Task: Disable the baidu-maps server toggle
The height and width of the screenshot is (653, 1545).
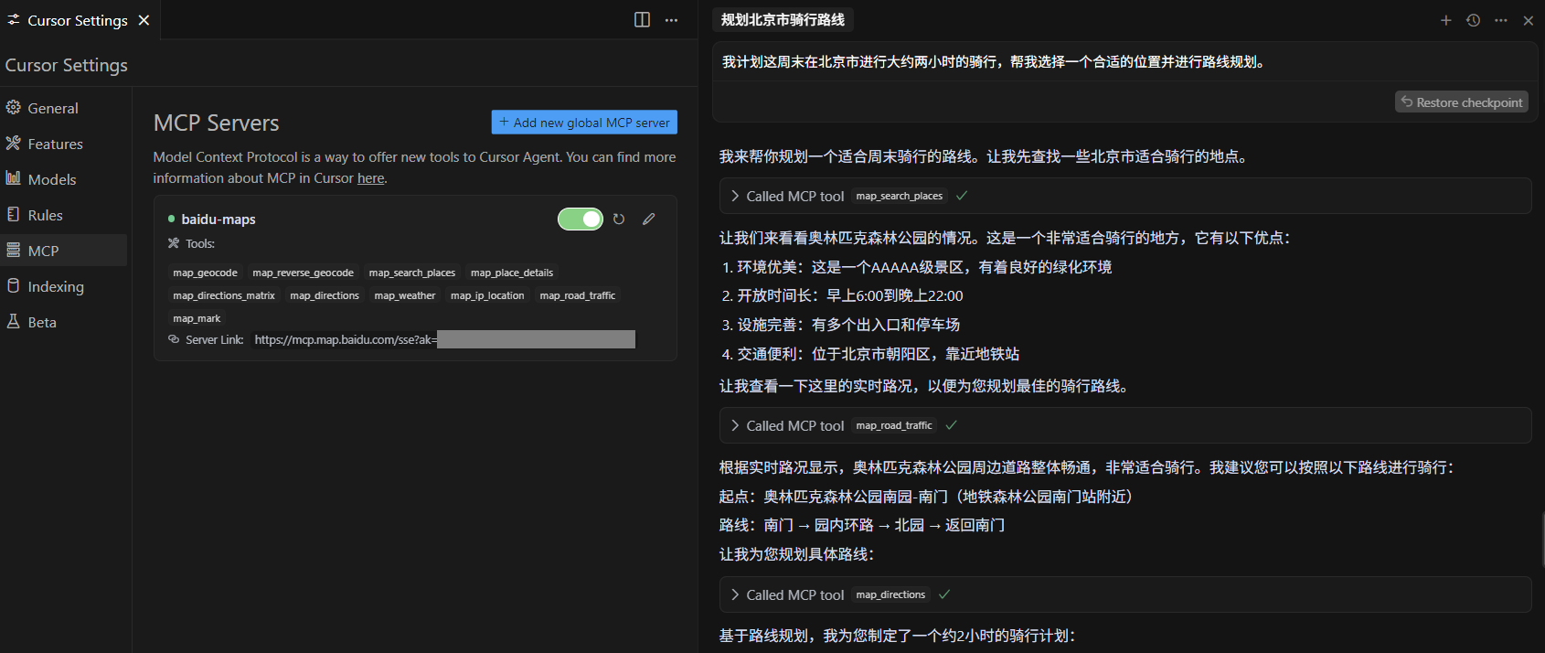Action: click(x=581, y=219)
